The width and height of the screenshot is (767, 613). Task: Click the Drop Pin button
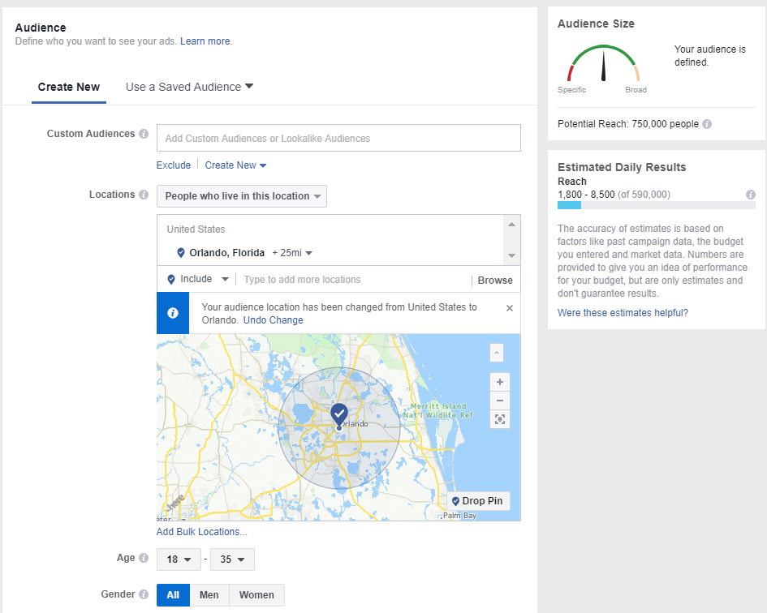pos(477,501)
